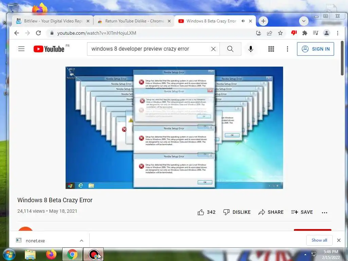Open the Chrome extensions puzzle icon
The width and height of the screenshot is (348, 261).
305,33
